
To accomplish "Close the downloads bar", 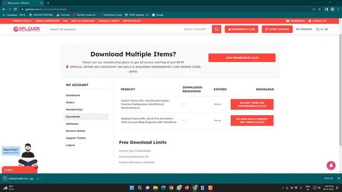I will [x=339, y=178].
